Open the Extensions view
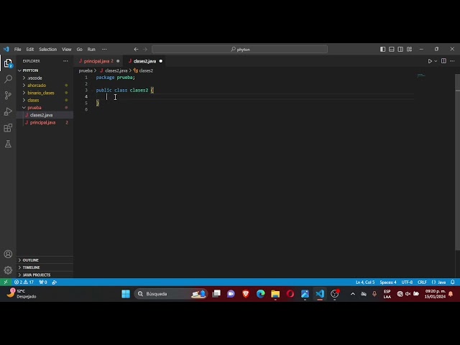The image size is (460, 345). (8, 128)
